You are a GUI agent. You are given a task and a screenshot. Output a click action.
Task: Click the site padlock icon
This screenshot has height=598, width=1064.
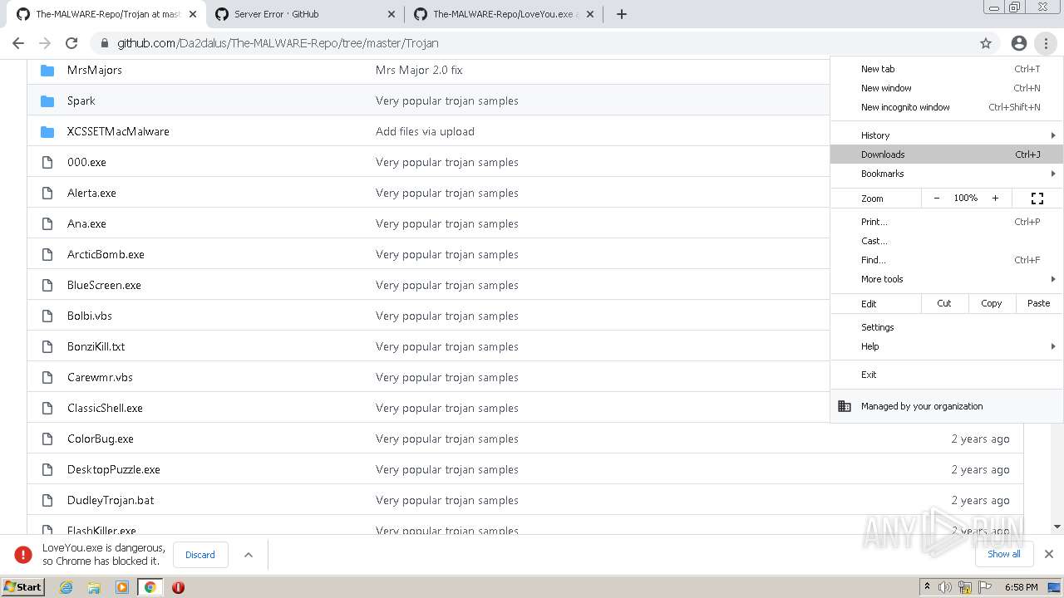click(104, 43)
